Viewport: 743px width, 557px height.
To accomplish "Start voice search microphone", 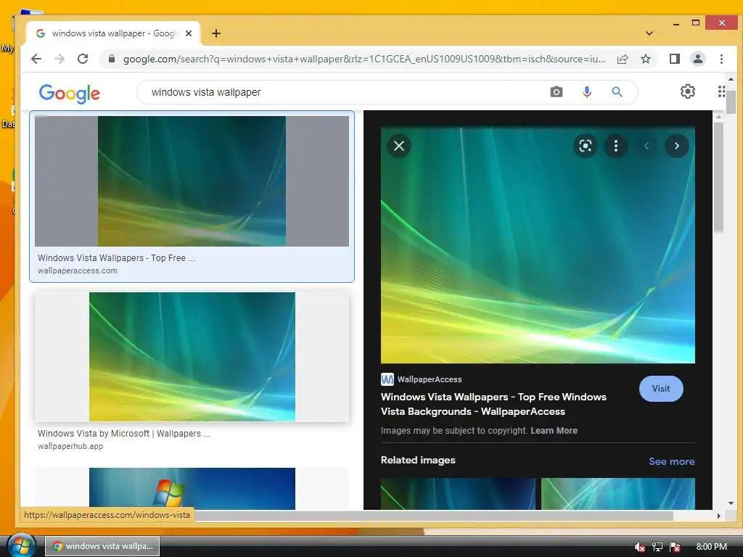I will click(586, 92).
